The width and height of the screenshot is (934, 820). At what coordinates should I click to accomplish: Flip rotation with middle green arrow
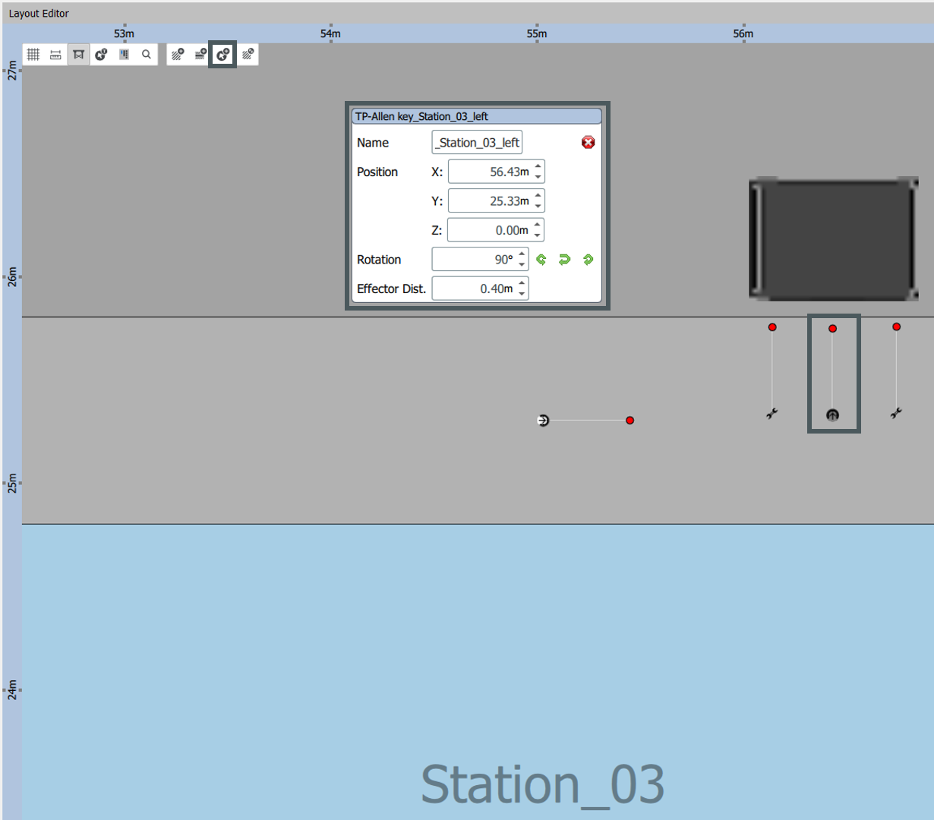click(x=564, y=260)
